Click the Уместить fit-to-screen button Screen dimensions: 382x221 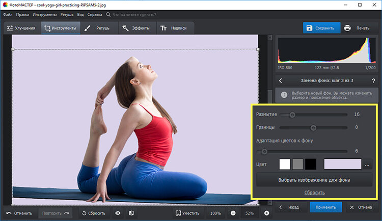(x=187, y=213)
